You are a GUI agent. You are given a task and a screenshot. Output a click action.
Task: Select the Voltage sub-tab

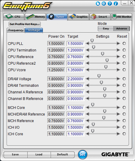pos(34,30)
